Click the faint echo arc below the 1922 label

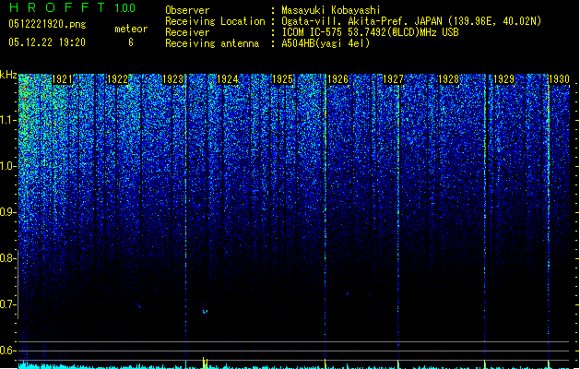140,305
